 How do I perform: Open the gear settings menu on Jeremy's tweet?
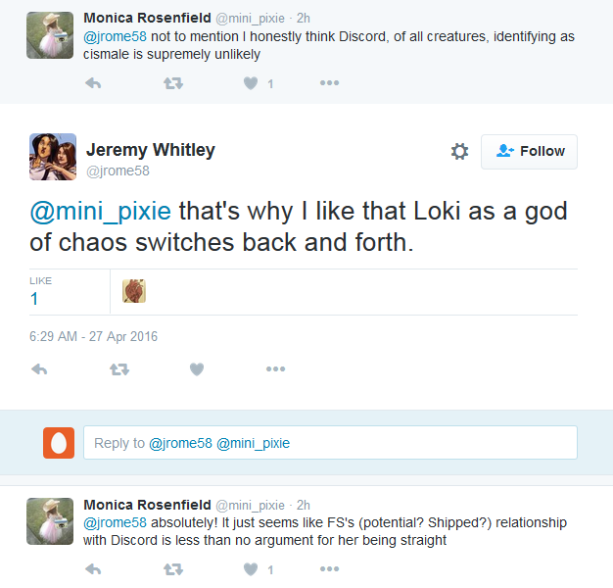click(459, 151)
